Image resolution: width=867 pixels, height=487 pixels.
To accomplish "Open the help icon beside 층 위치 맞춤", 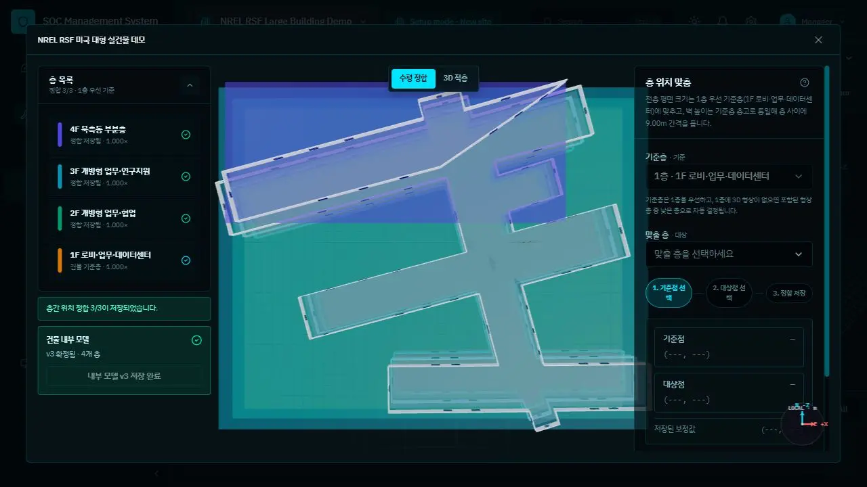I will [805, 83].
